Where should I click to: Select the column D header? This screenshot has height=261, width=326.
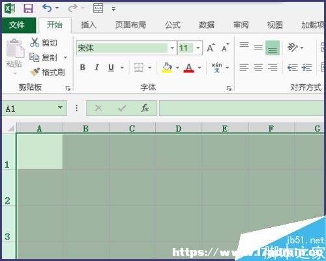click(x=179, y=129)
